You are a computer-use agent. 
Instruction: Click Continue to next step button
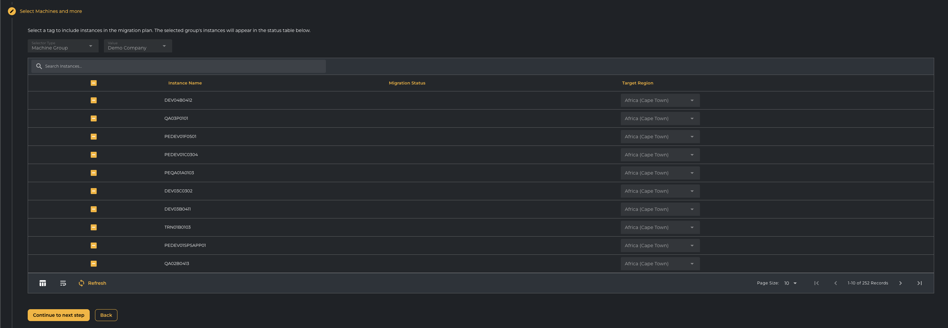click(58, 315)
